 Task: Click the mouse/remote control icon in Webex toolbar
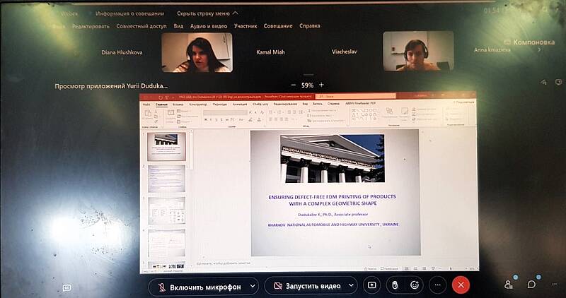click(395, 285)
